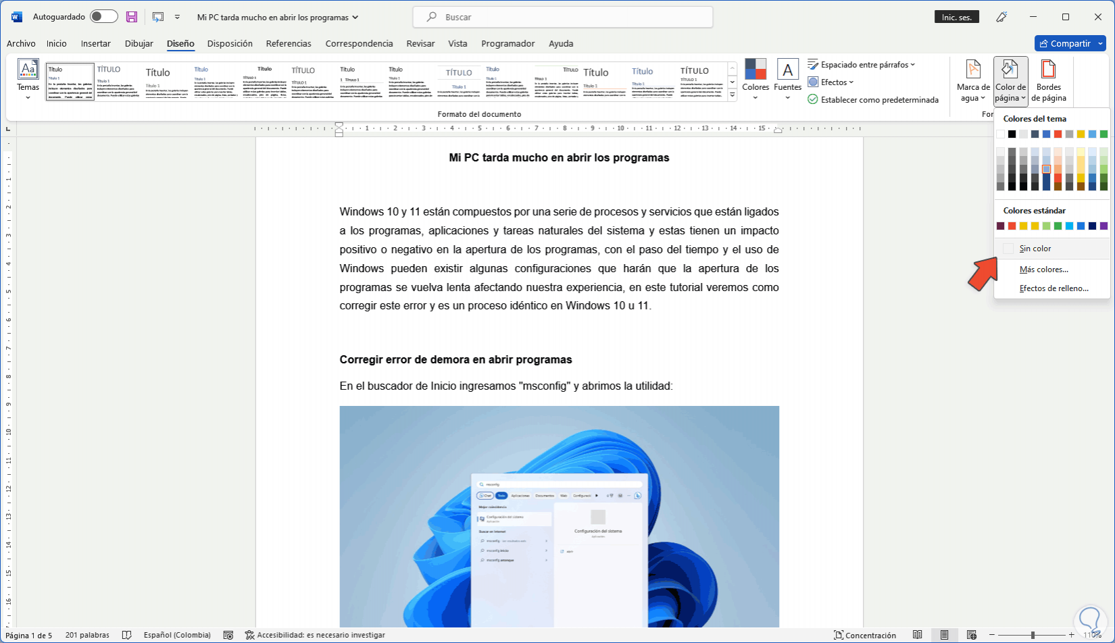
Task: Click the zoom slider handle
Action: click(x=1033, y=635)
